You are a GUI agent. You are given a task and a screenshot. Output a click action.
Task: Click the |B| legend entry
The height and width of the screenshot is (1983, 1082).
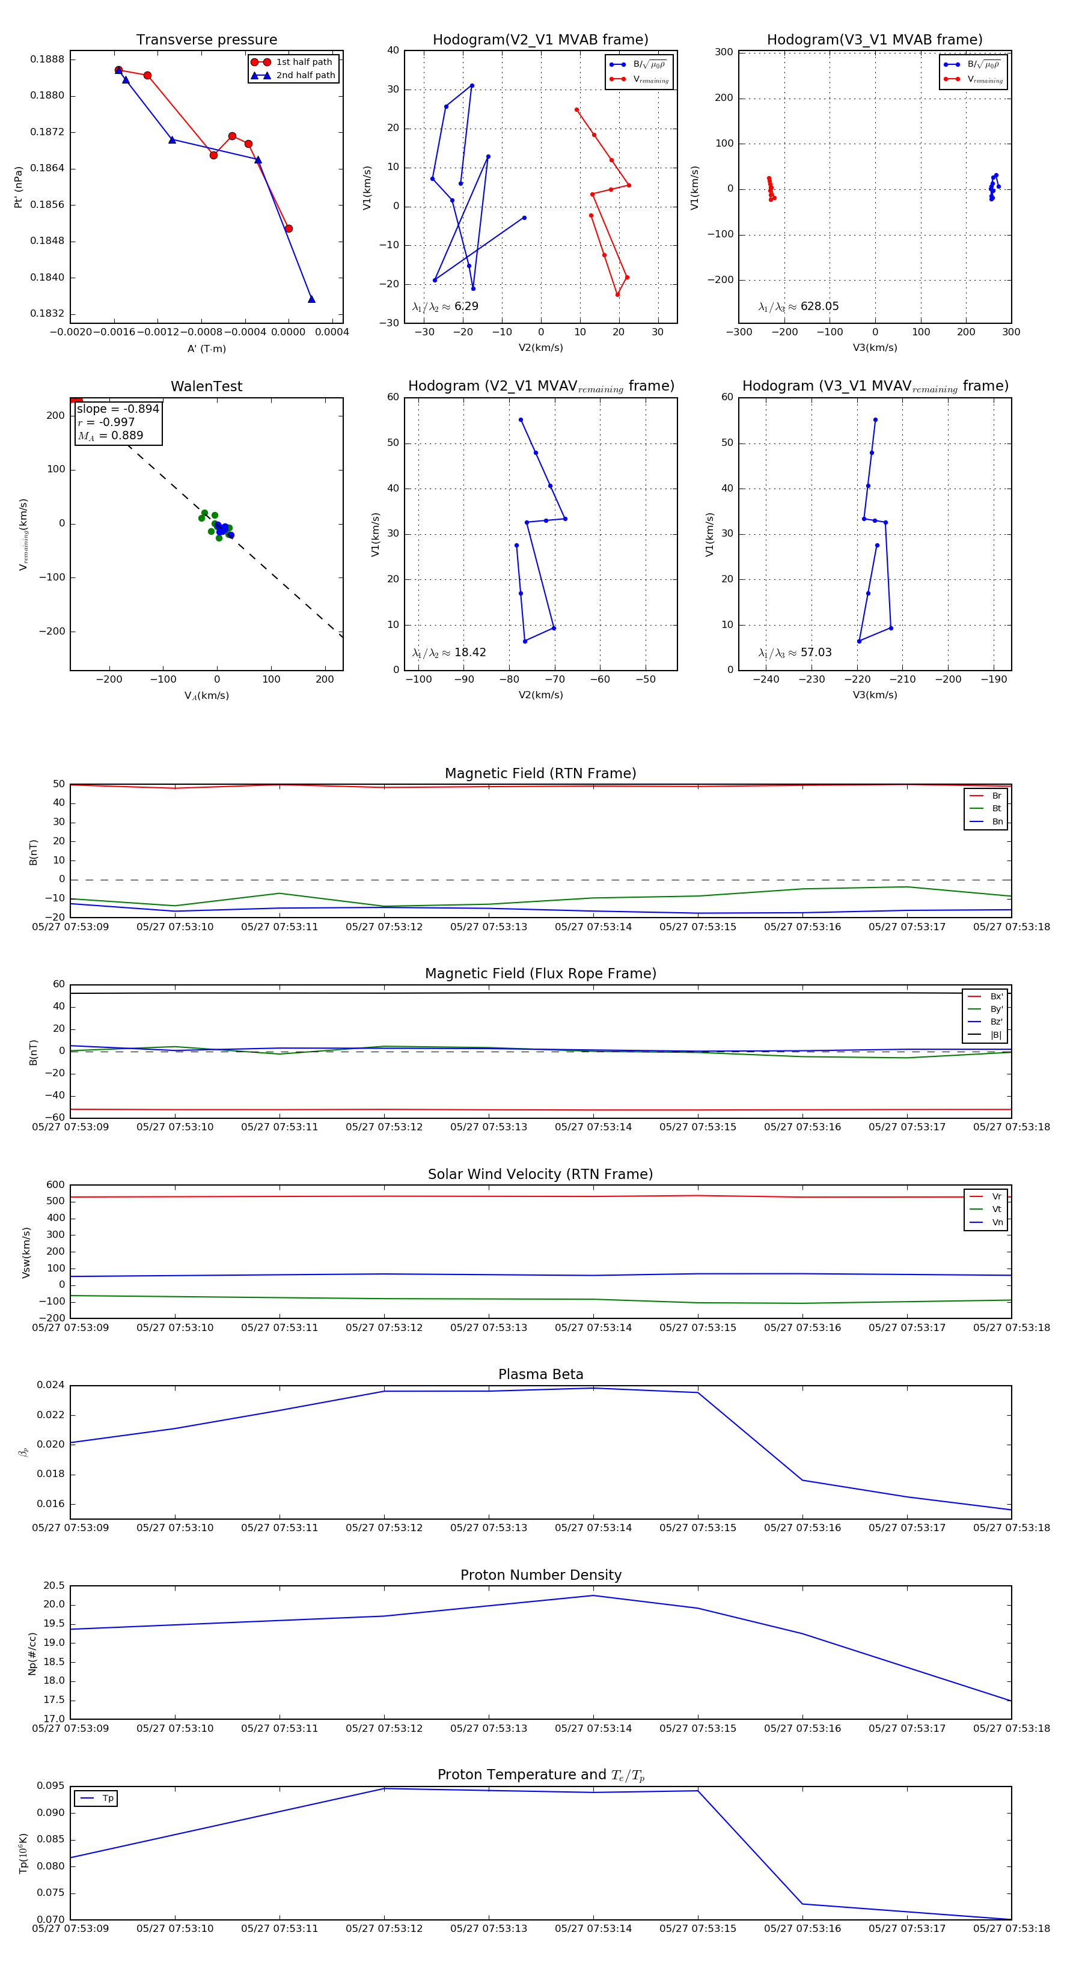tap(986, 1035)
